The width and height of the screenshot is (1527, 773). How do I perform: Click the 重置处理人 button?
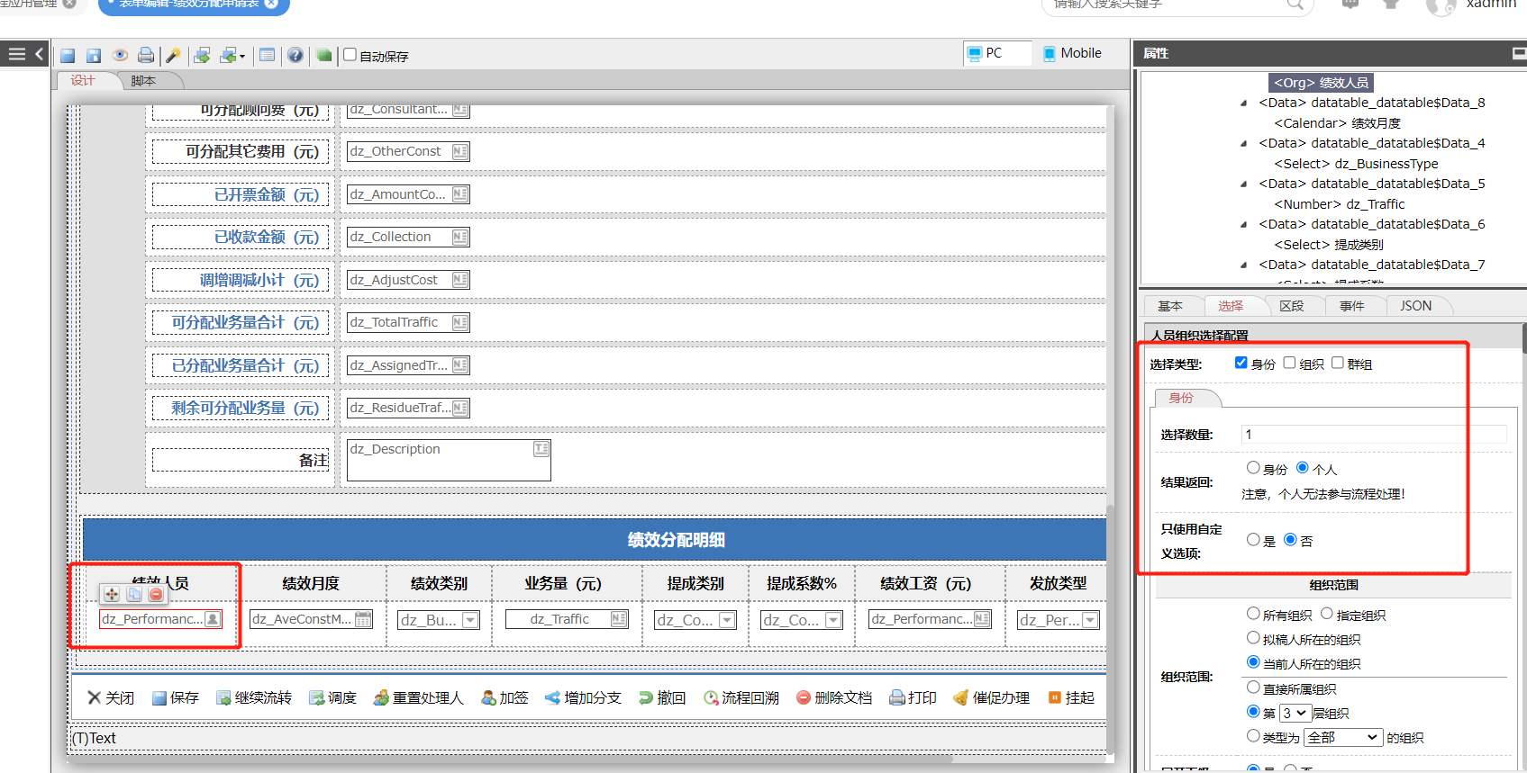(419, 697)
